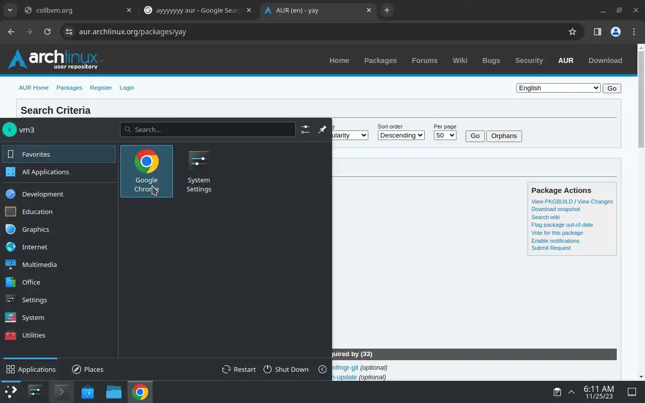
Task: Switch to the Places tab
Action: tap(88, 369)
